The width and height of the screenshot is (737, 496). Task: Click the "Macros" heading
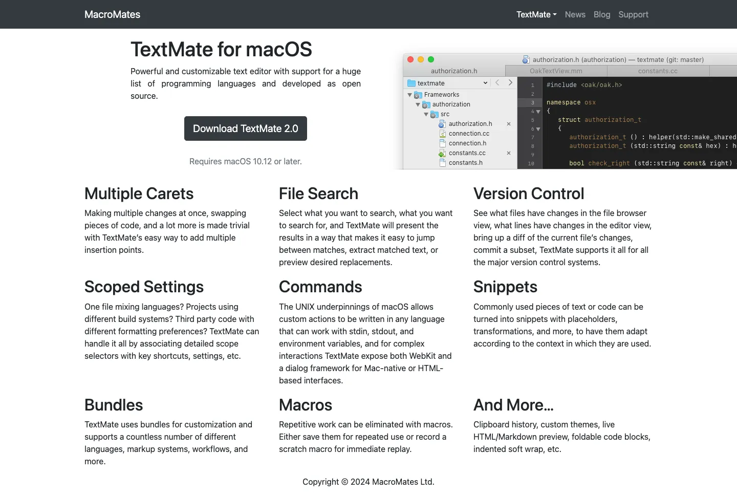pyautogui.click(x=306, y=405)
